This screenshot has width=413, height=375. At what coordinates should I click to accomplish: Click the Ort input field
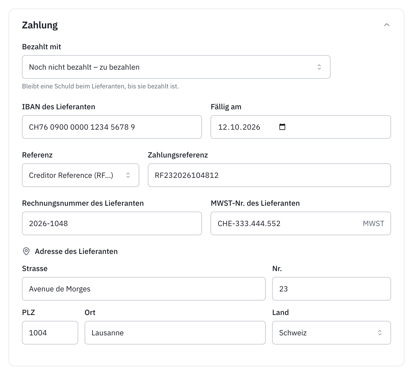click(x=175, y=333)
